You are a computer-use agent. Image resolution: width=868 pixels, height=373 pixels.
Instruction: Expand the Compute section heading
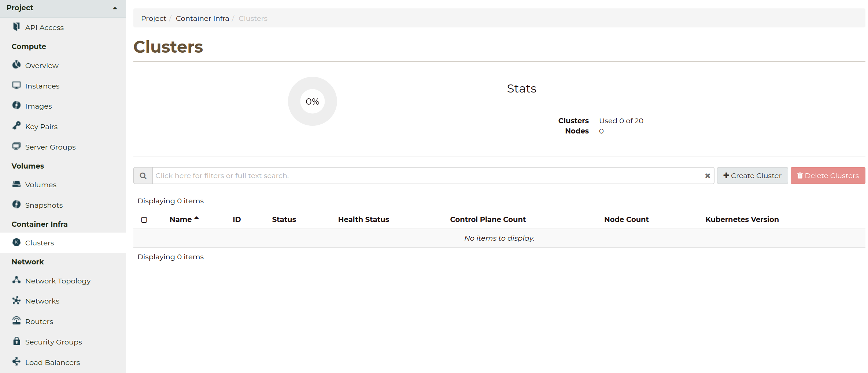click(29, 46)
